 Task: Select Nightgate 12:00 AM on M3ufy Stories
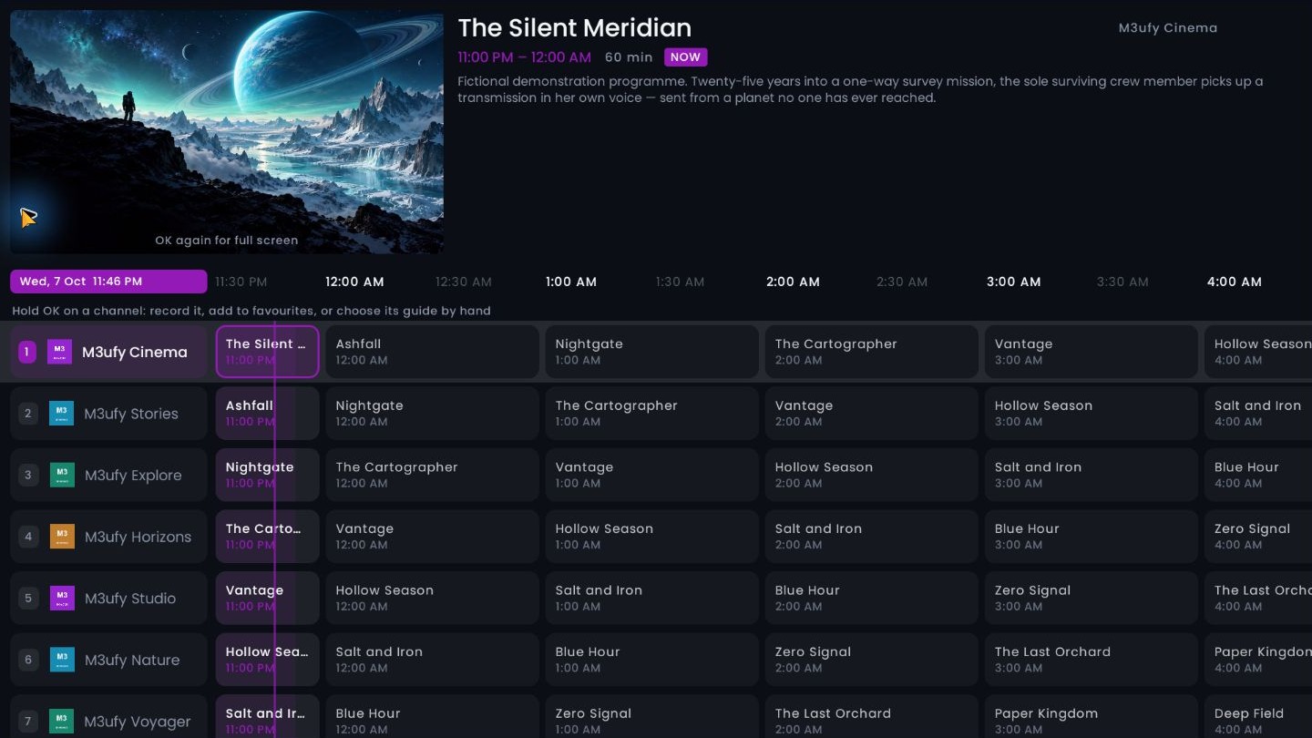pyautogui.click(x=432, y=414)
